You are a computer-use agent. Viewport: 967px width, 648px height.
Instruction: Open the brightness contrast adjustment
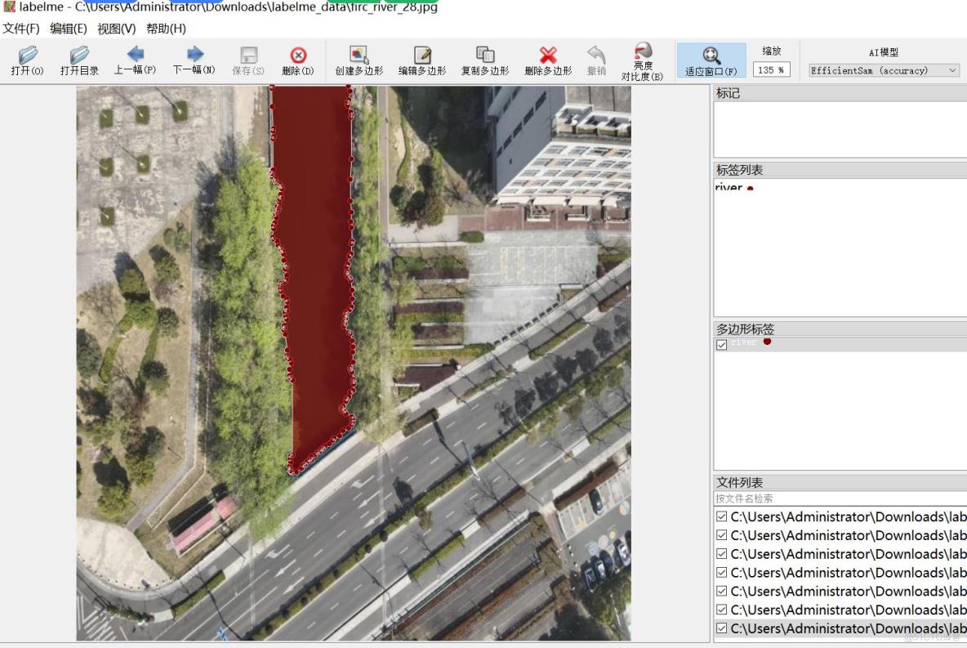[644, 60]
